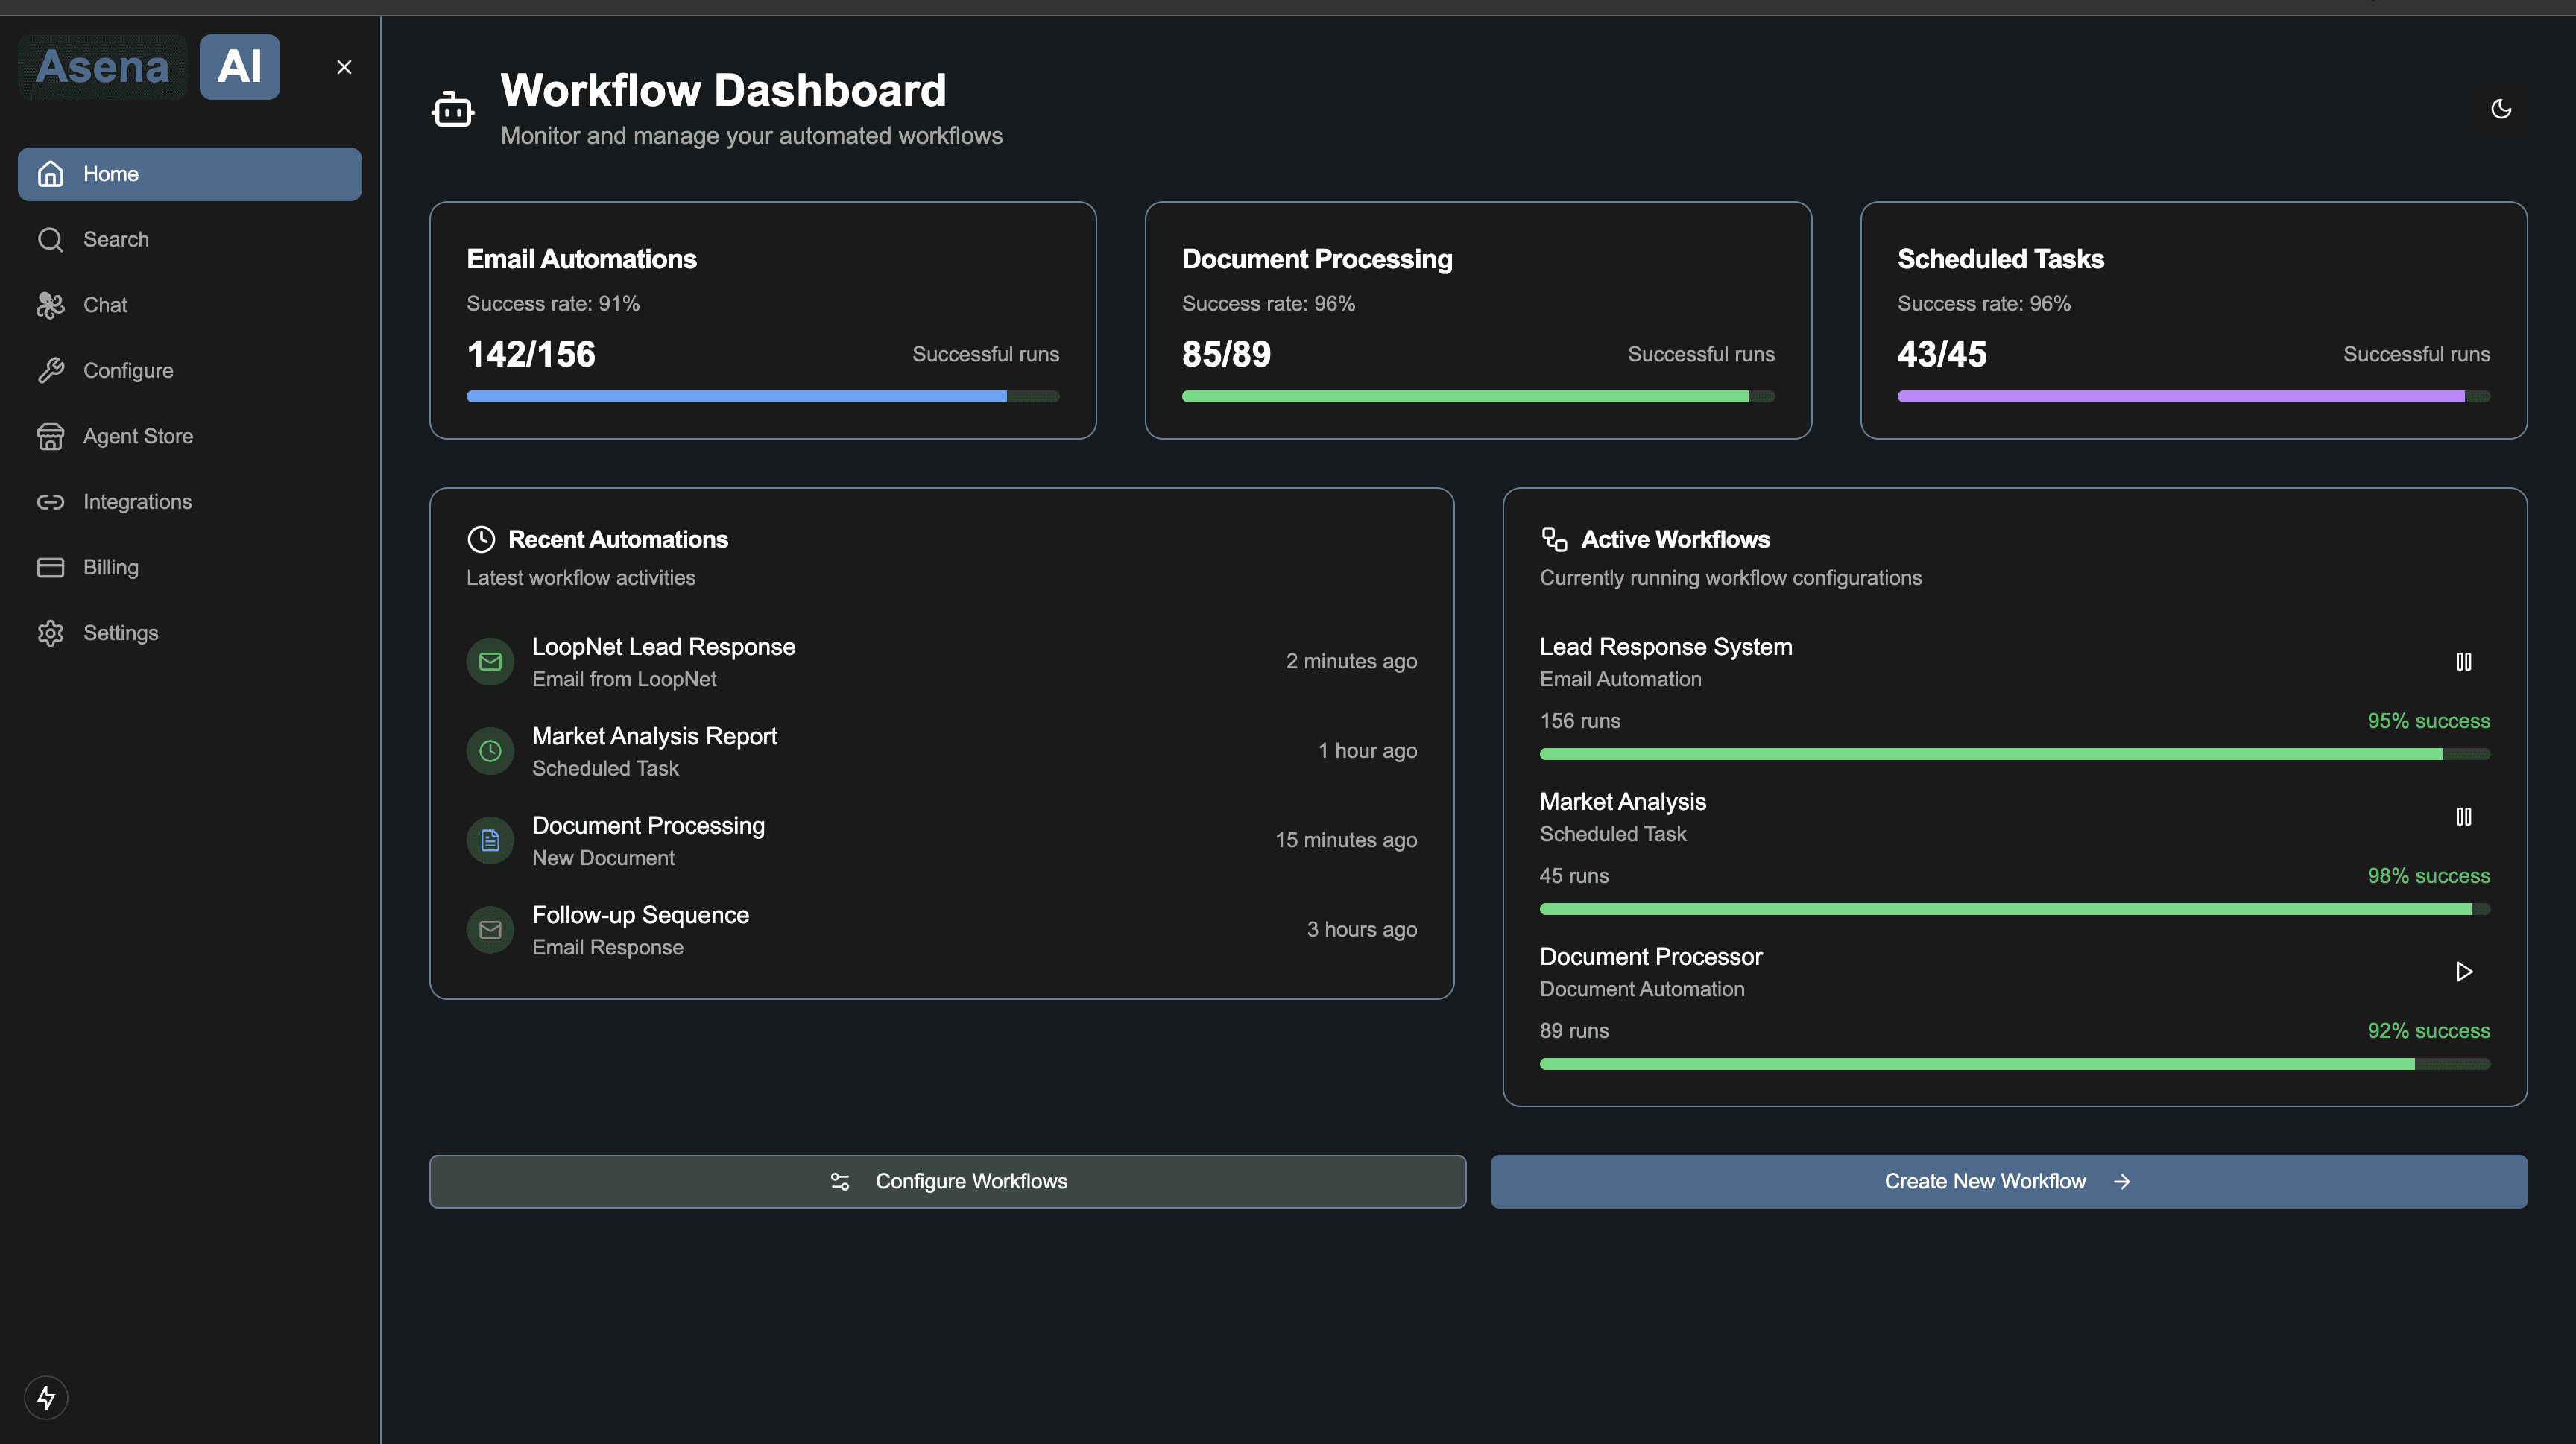Click the document icon for Document Processing automation
Screen dimensions: 2576x1444
(490, 840)
